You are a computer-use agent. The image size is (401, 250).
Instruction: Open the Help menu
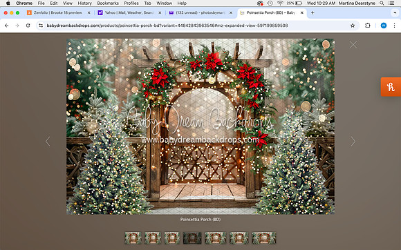[x=182, y=3]
